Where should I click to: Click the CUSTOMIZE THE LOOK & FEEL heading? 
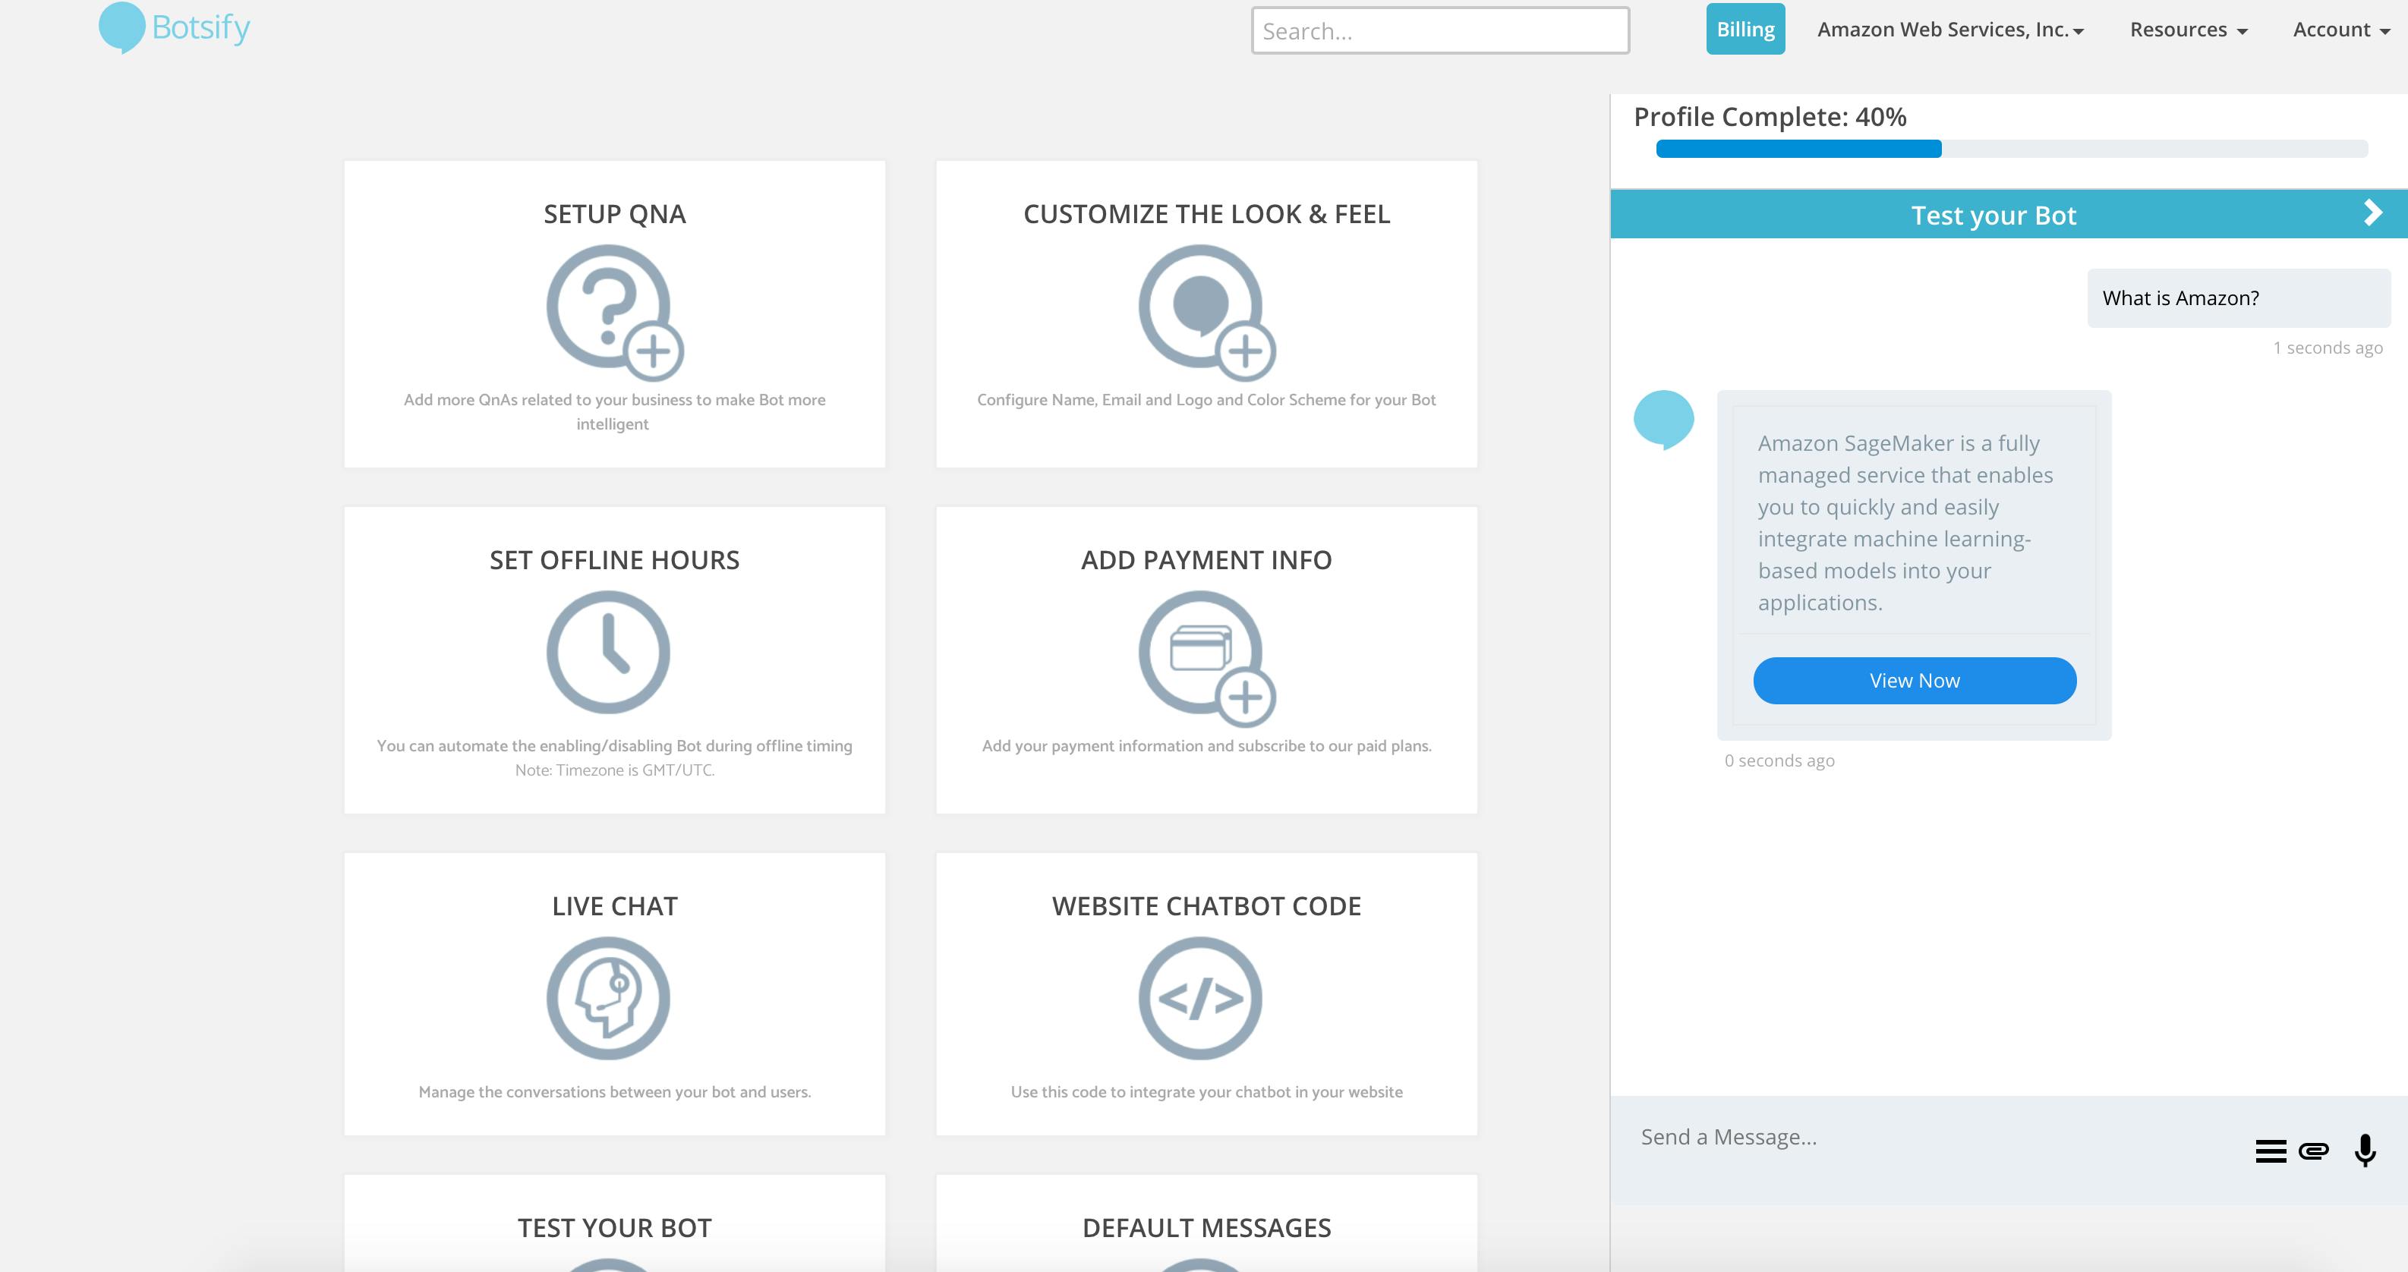point(1207,214)
